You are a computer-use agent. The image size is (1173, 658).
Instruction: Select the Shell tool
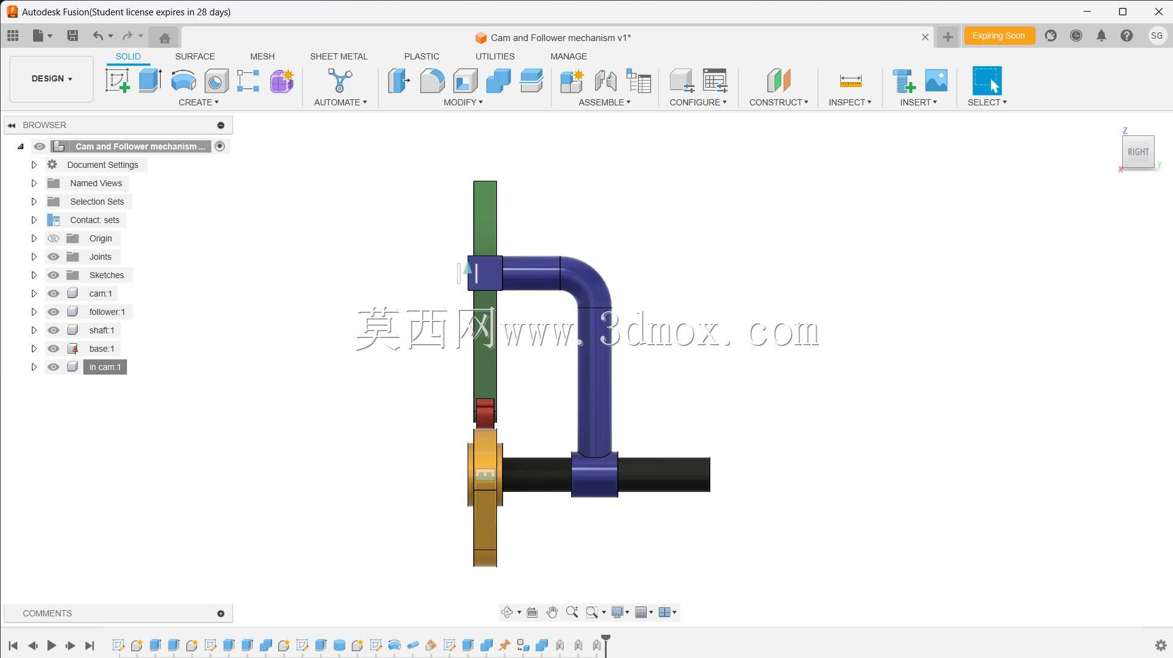click(465, 80)
